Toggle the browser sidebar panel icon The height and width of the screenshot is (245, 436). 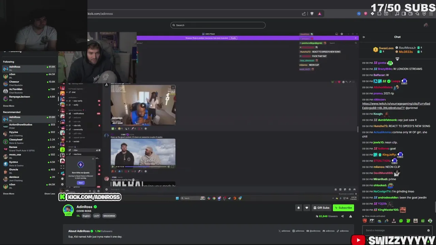coord(404,14)
